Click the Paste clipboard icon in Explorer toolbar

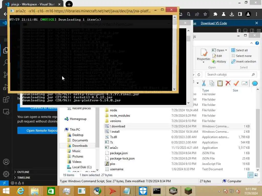220,83
